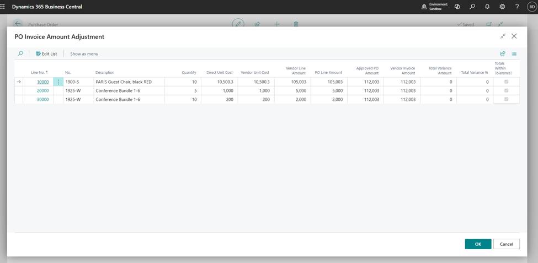
Task: Close the PO Invoice Amount Adjustment dialog
Action: click(514, 36)
